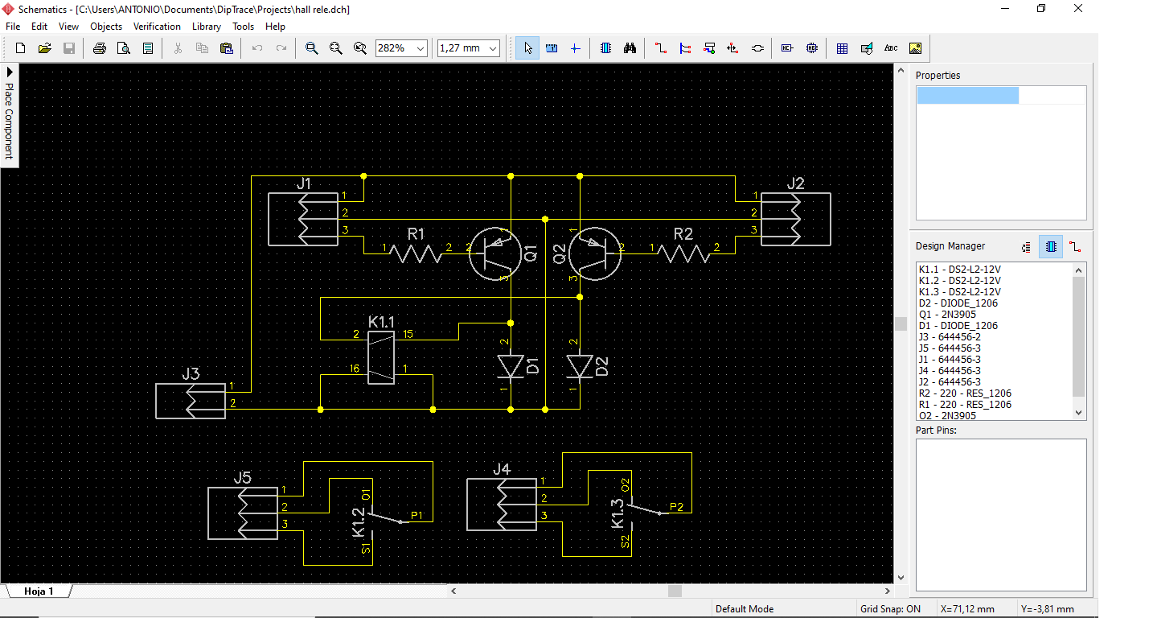Viewport: 1153px width, 618px height.
Task: Open the 1,27 mm grid size dropdown
Action: click(492, 48)
